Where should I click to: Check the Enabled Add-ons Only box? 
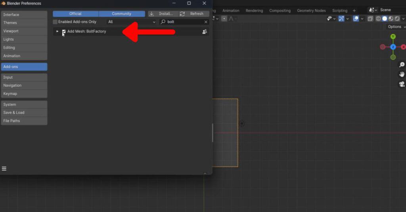(x=56, y=22)
